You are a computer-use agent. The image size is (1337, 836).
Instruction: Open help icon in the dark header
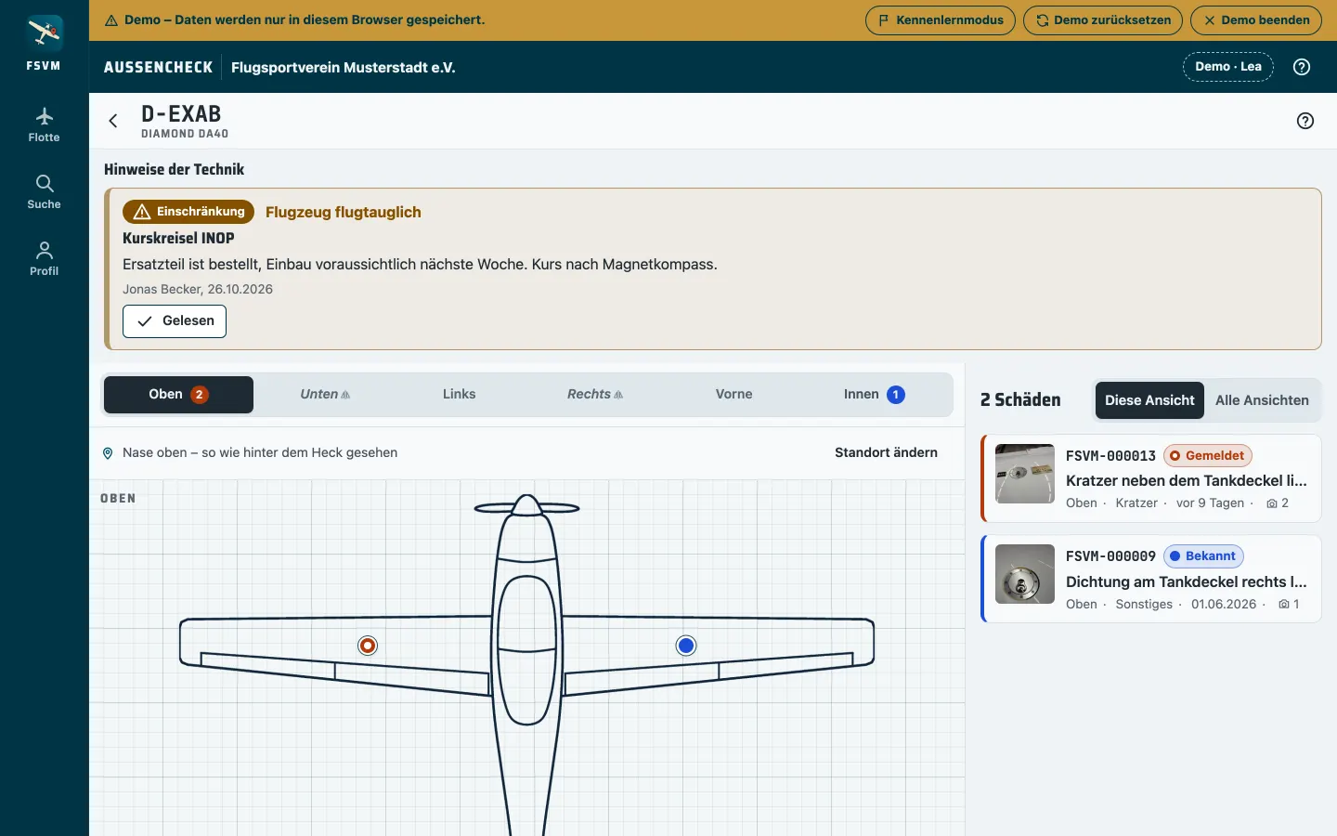pyautogui.click(x=1302, y=67)
